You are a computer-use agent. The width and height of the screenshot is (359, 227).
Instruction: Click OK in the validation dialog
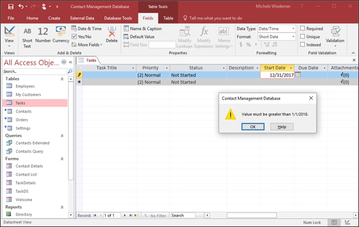pyautogui.click(x=253, y=127)
